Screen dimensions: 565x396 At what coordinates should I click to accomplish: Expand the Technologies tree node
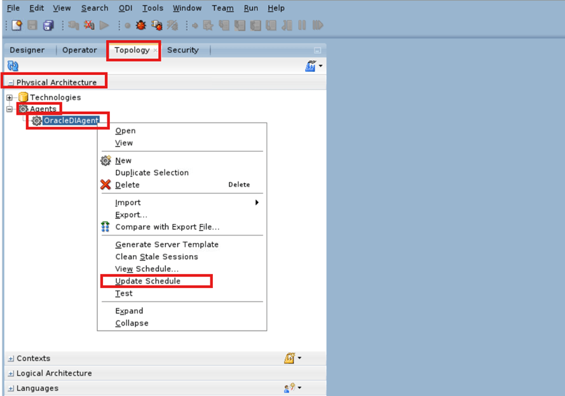click(9, 97)
